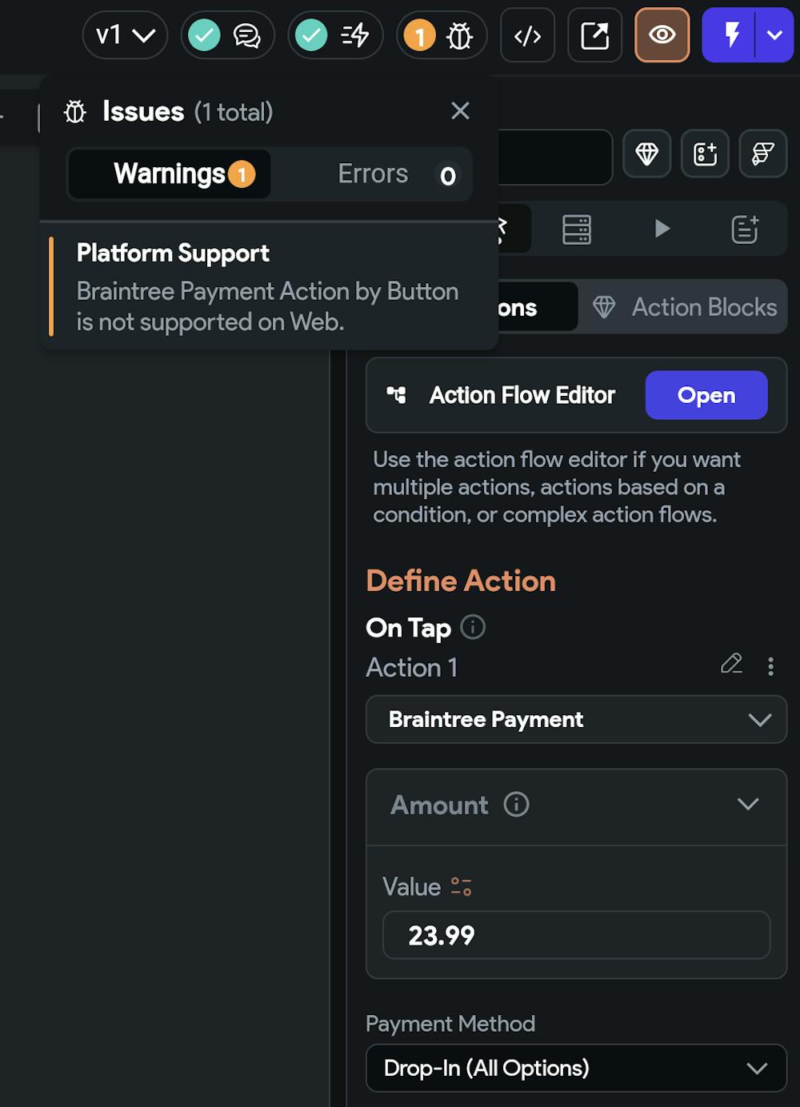Click the On Tap info icon
Image resolution: width=800 pixels, height=1107 pixels.
click(473, 627)
